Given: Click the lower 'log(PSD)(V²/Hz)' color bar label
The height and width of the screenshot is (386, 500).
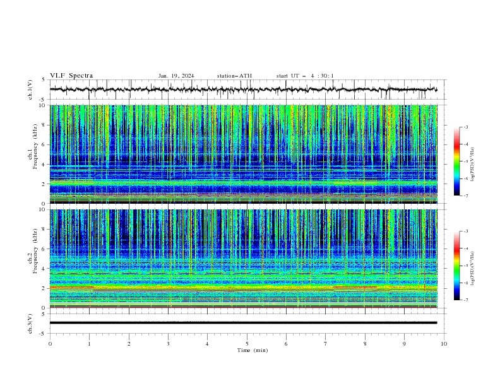Looking at the screenshot, I should (x=473, y=268).
